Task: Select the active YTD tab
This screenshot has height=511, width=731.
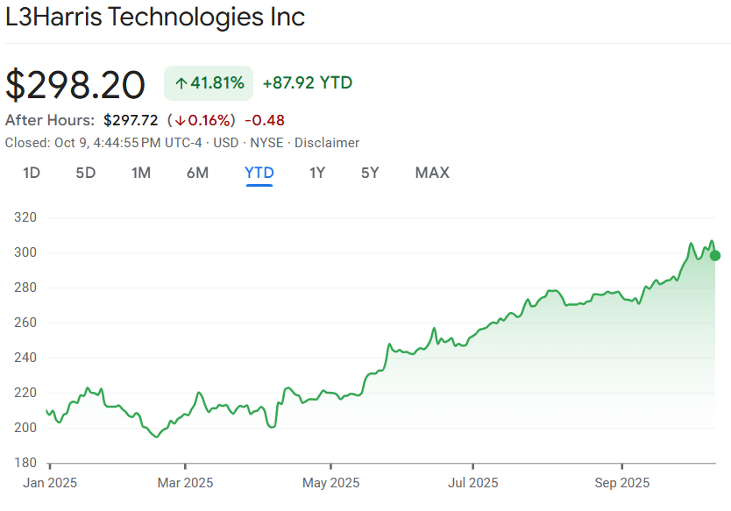Action: [x=259, y=173]
